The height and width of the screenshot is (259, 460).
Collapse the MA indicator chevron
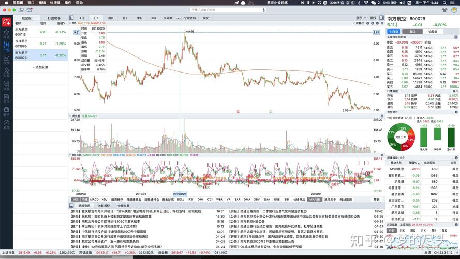(70, 23)
